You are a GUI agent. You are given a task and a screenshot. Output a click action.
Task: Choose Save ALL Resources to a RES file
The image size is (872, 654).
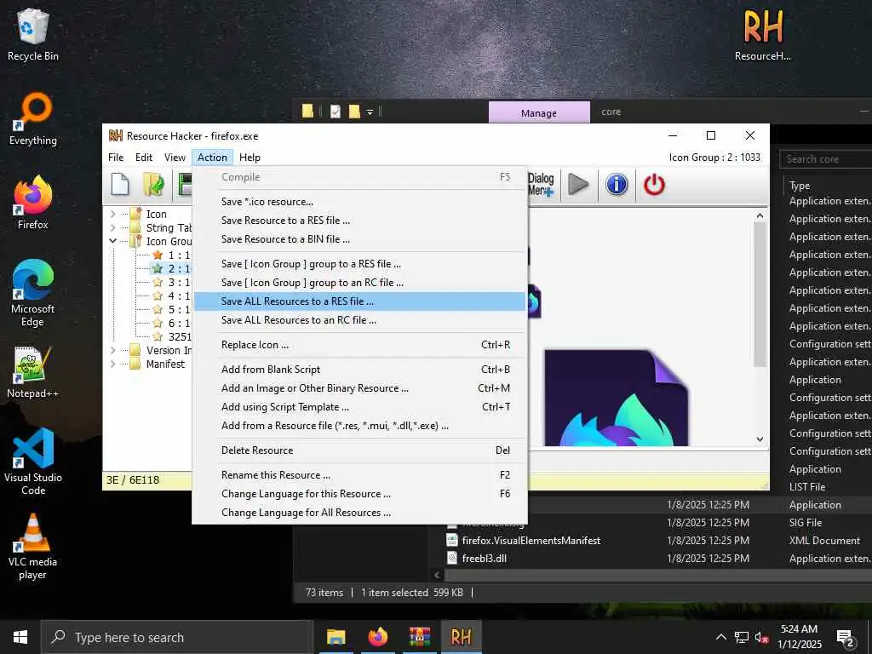click(x=360, y=301)
